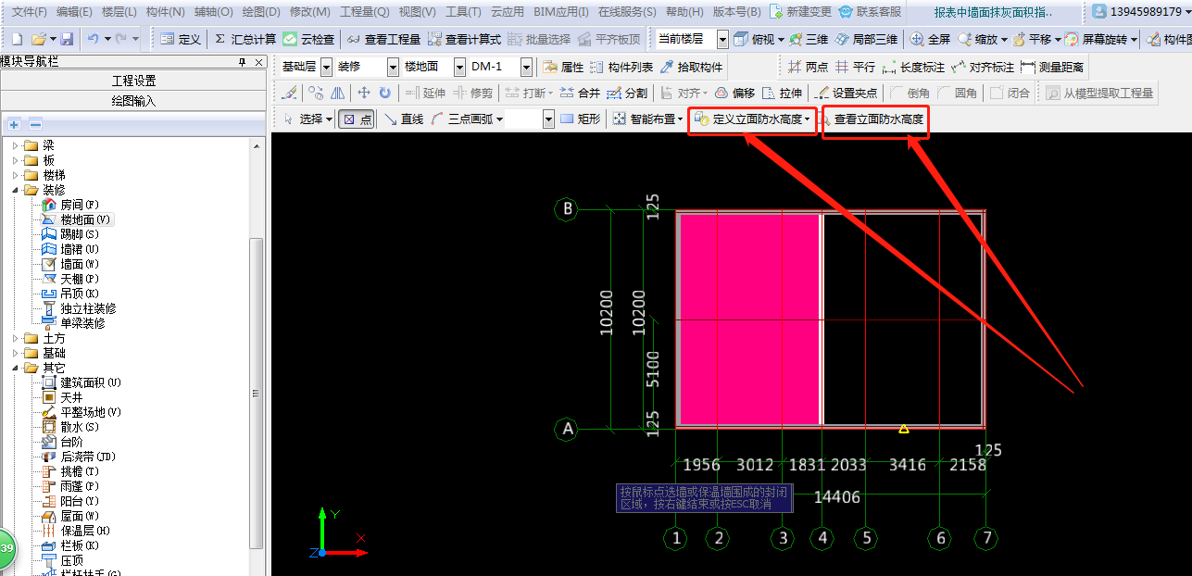Viewport: 1192px width, 576px height.
Task: Select 合并 merge tool
Action: tap(581, 93)
